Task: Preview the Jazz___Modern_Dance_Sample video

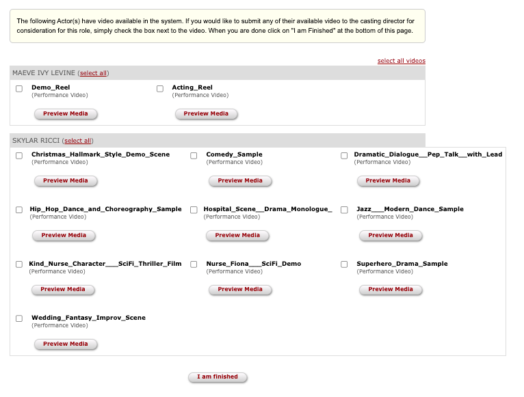Action: [x=391, y=235]
